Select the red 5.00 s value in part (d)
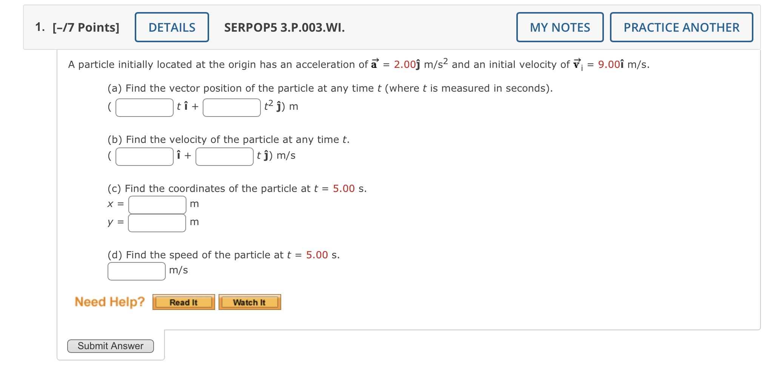Image resolution: width=773 pixels, height=365 pixels. coord(316,255)
